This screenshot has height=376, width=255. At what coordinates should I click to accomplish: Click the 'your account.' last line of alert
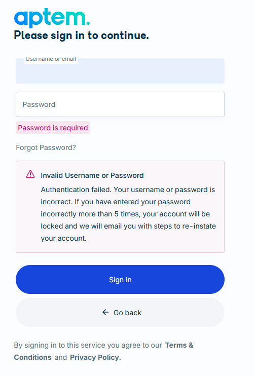[x=63, y=238]
